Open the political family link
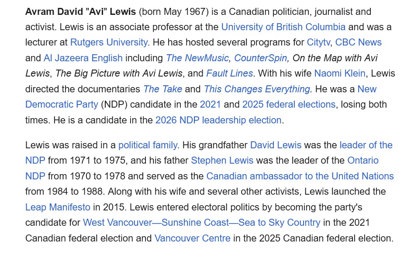 tap(148, 145)
